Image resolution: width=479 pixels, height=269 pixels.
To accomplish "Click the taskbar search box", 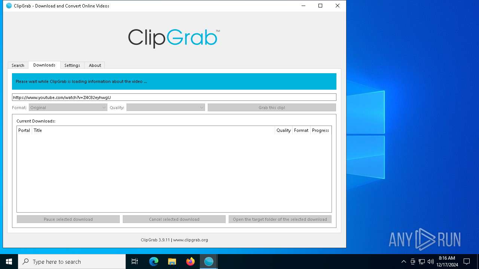I will pos(72,262).
